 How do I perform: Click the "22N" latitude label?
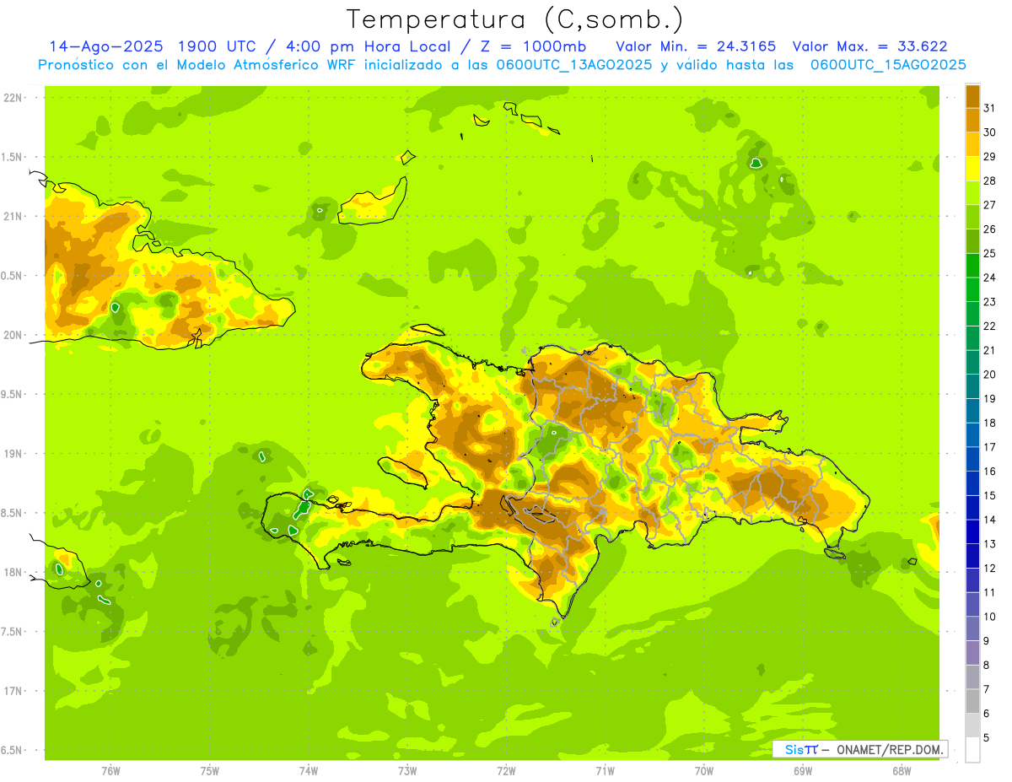point(13,98)
